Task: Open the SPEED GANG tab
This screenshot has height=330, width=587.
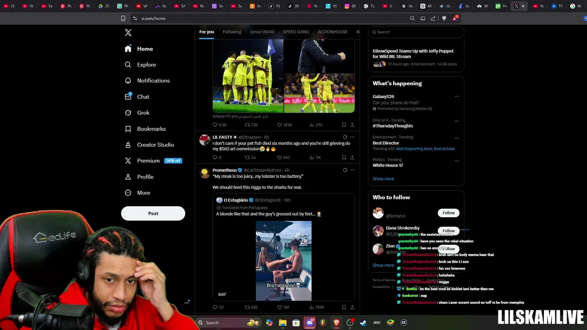Action: click(296, 32)
